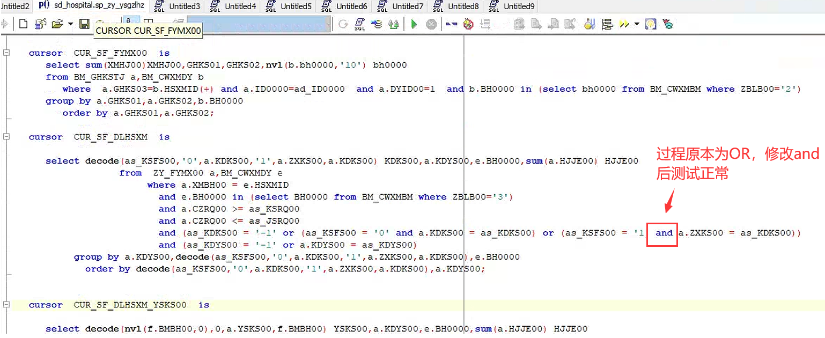Open the navigator combo box

pyautogui.click(x=259, y=24)
